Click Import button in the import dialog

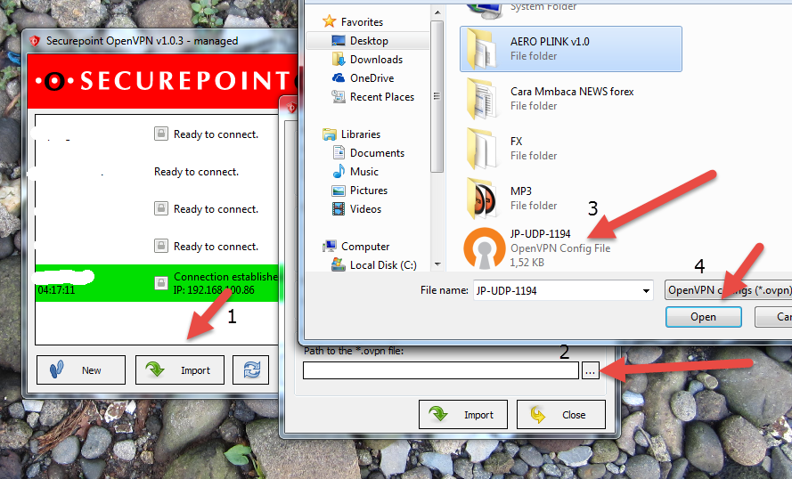click(x=463, y=414)
